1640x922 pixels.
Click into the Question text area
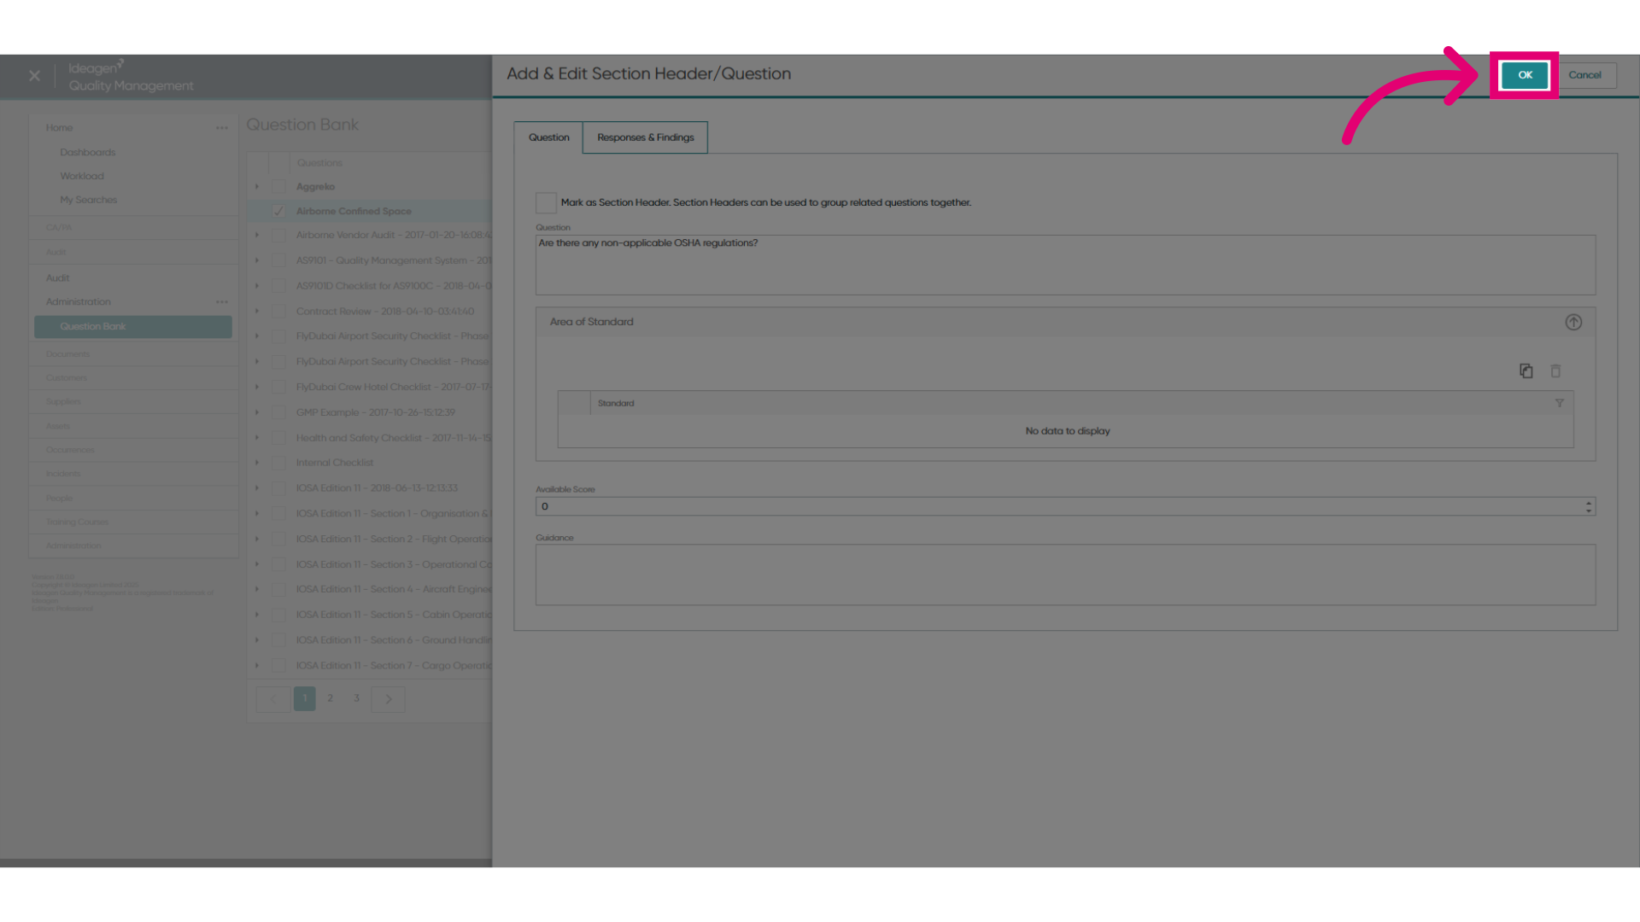(x=1065, y=265)
